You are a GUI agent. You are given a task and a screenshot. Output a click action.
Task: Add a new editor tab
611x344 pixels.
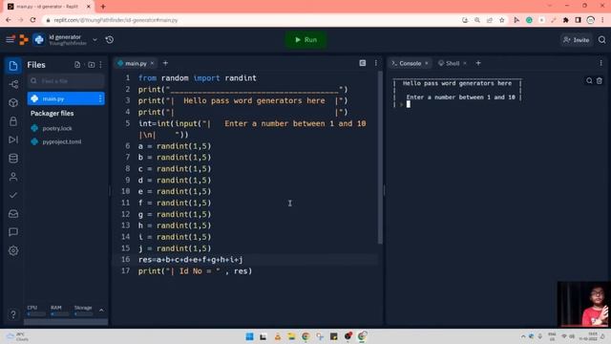165,63
